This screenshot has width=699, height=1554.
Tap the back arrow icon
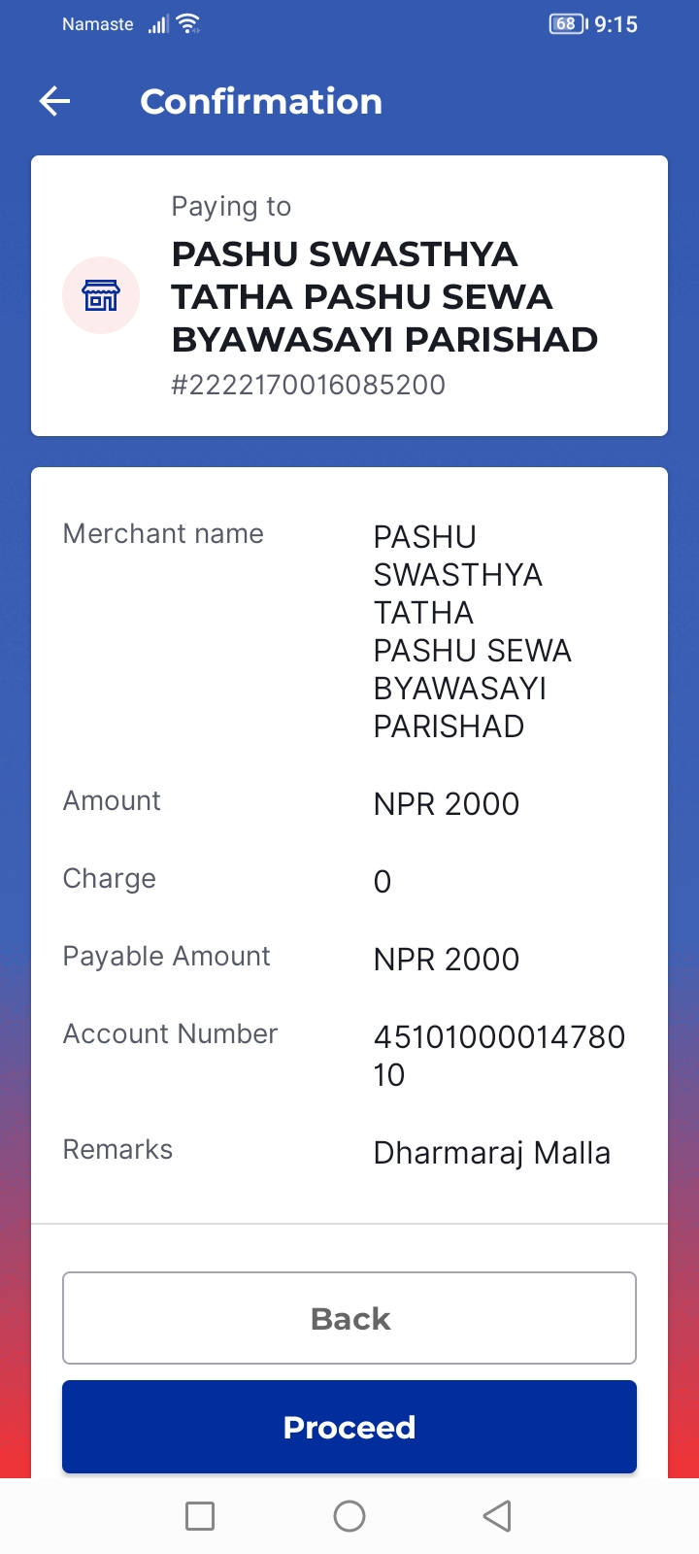coord(54,101)
